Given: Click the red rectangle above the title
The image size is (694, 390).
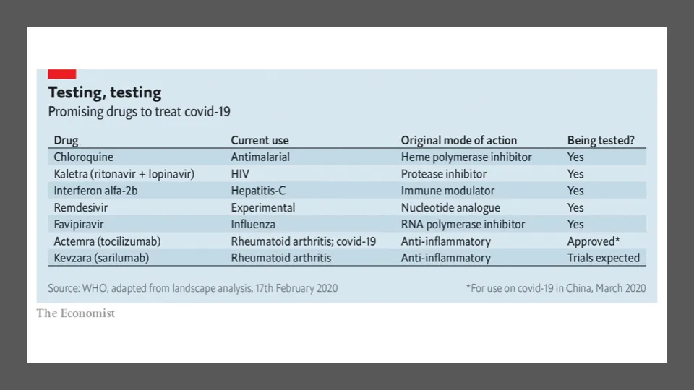Looking at the screenshot, I should pyautogui.click(x=61, y=74).
